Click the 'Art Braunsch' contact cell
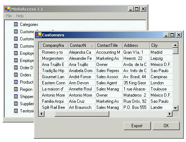The image size is (186, 142). (x=82, y=107)
